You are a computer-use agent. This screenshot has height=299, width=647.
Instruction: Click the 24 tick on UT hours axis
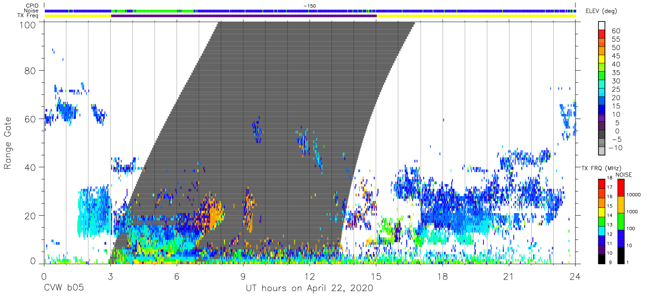pos(575,276)
